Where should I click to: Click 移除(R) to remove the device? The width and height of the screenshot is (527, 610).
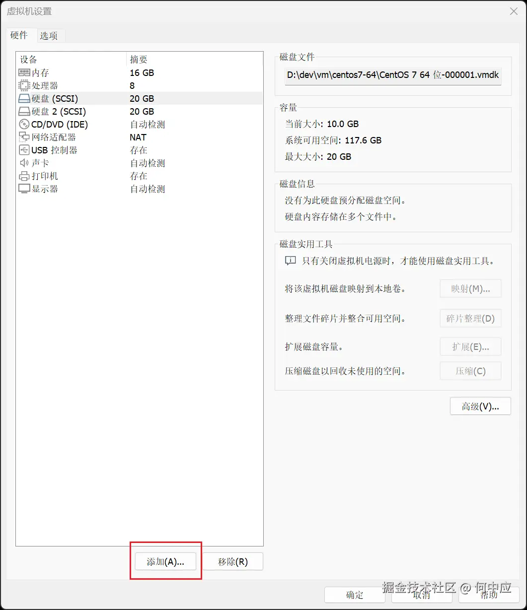[x=233, y=561]
